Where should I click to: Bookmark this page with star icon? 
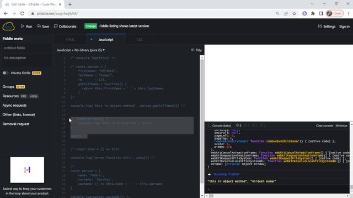pos(294,13)
